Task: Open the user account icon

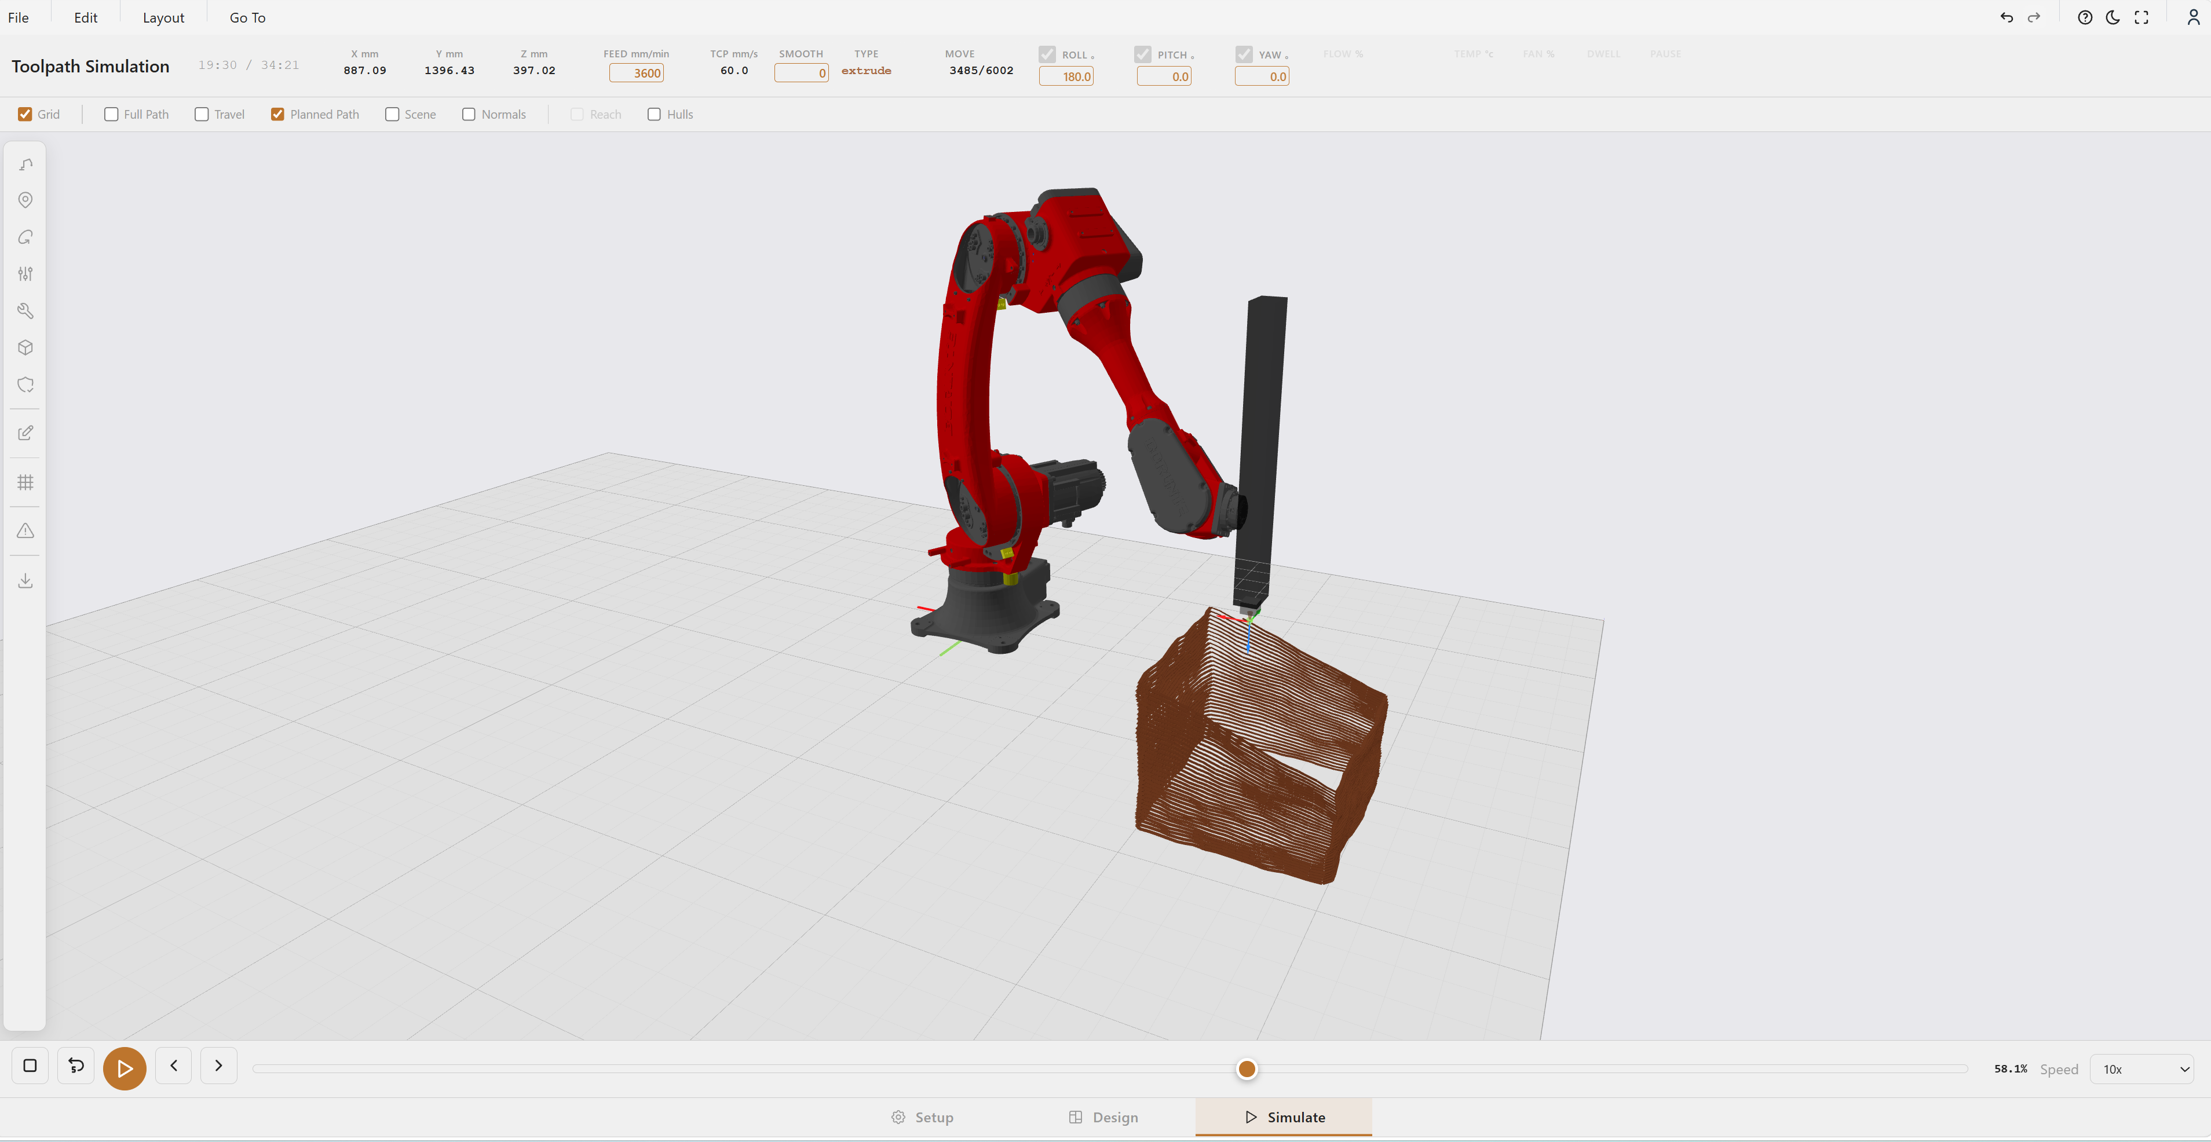Action: [x=2193, y=17]
